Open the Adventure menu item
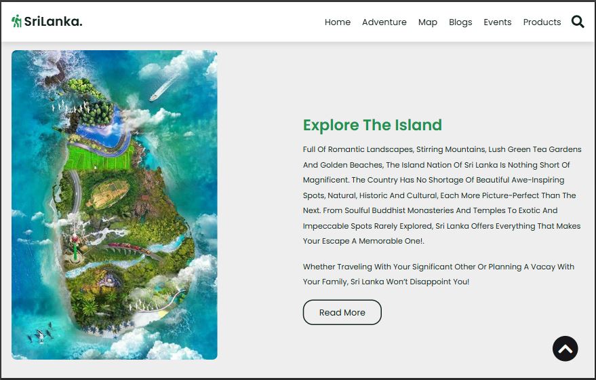Image resolution: width=596 pixels, height=380 pixels. tap(384, 22)
